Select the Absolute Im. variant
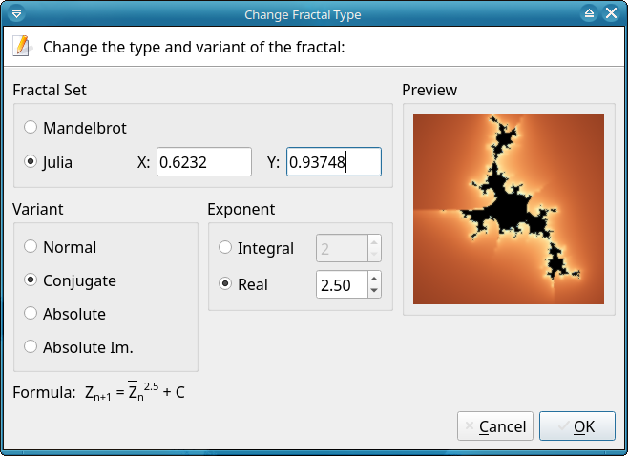 point(31,347)
